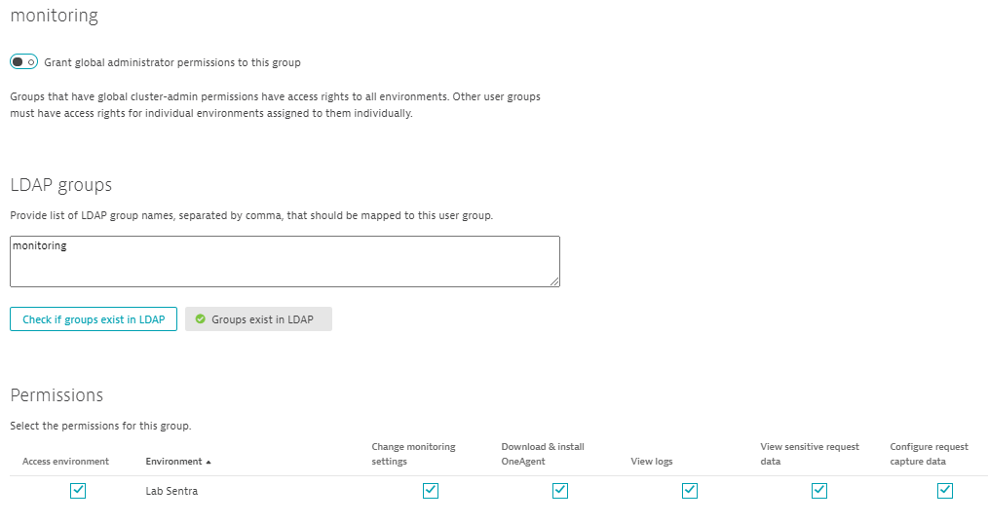Click the Environment sort arrow icon
Viewport: 988px width, 523px height.
(209, 462)
